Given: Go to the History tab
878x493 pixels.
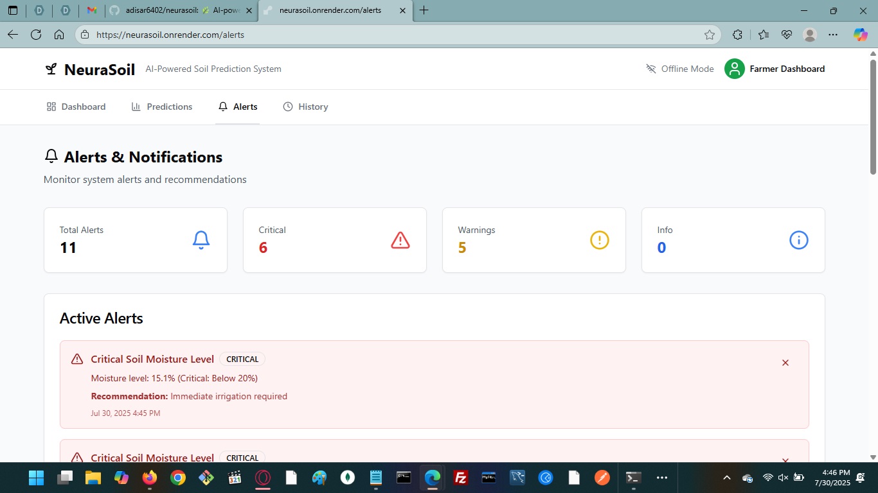Looking at the screenshot, I should pos(306,107).
